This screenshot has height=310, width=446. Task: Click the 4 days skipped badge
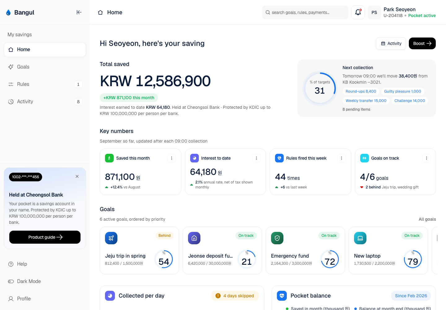coord(235,296)
